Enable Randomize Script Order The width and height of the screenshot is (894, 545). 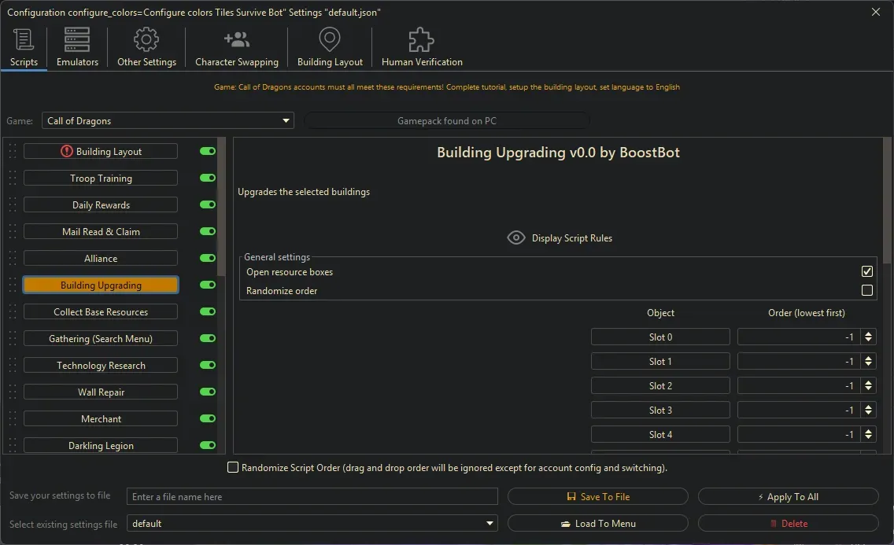pos(233,467)
